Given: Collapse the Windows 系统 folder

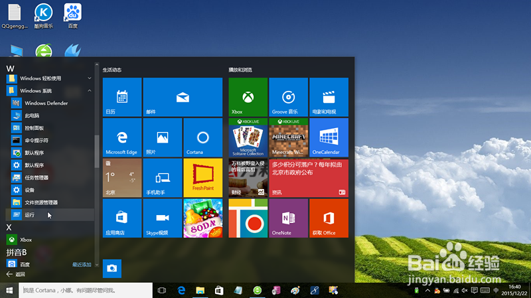Looking at the screenshot, I should [x=49, y=91].
